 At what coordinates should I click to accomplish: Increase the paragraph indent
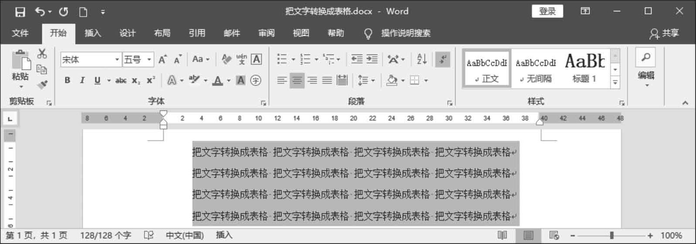pos(372,59)
